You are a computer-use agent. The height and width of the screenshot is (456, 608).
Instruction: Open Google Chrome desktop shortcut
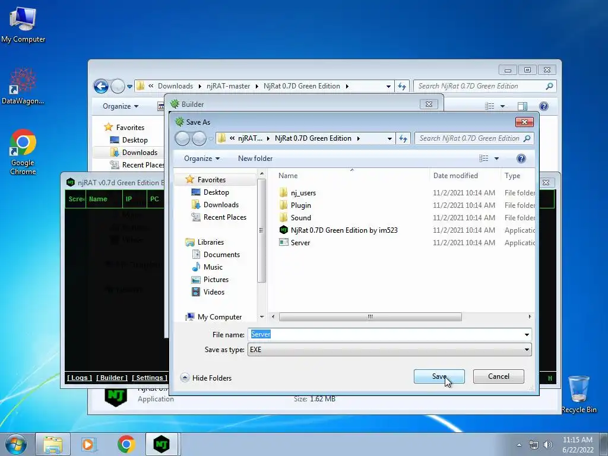click(23, 152)
